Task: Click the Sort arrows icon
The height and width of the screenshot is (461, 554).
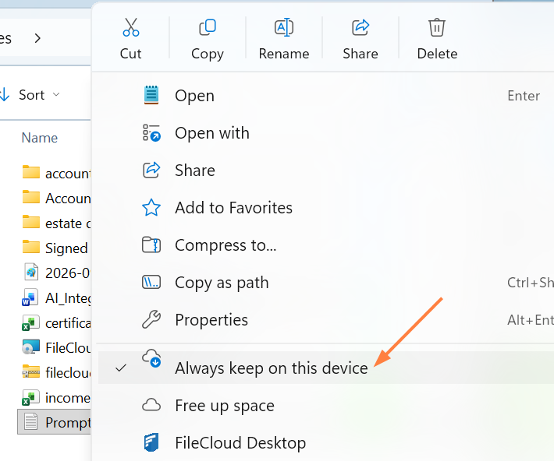Action: (x=5, y=95)
